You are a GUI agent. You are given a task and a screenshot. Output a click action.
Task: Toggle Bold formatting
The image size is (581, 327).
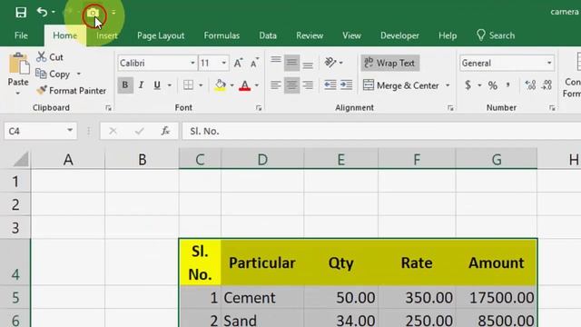point(125,85)
